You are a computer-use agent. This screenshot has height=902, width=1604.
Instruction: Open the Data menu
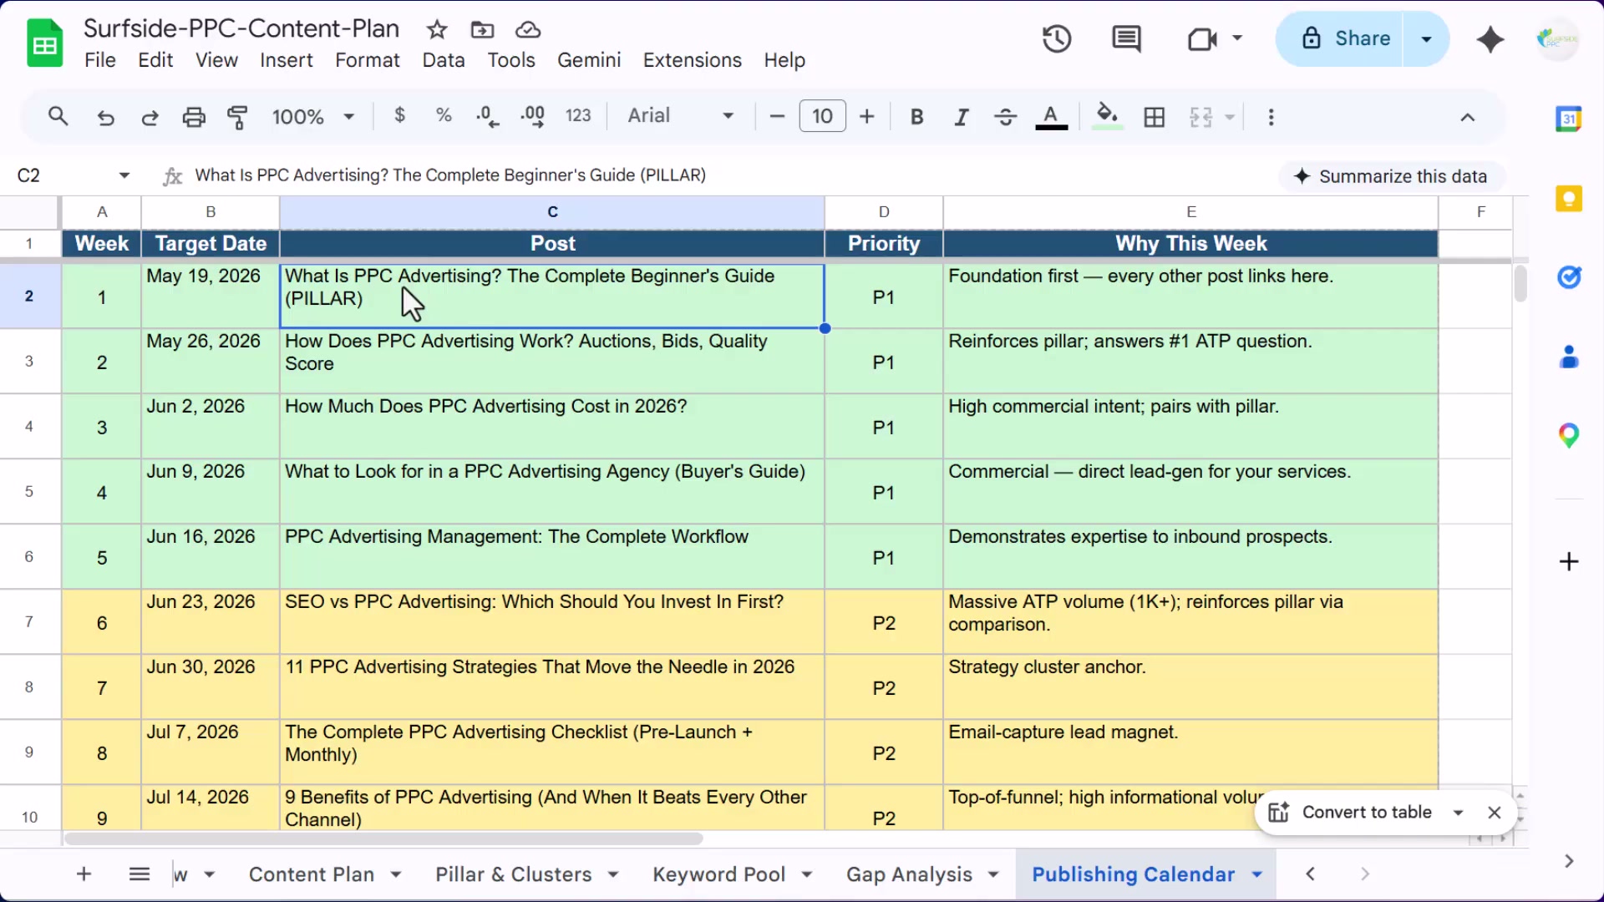[x=444, y=60]
